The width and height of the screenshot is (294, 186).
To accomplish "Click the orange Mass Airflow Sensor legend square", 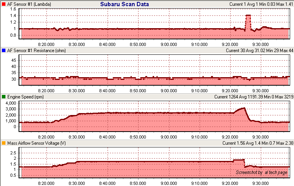I will click(3, 143).
